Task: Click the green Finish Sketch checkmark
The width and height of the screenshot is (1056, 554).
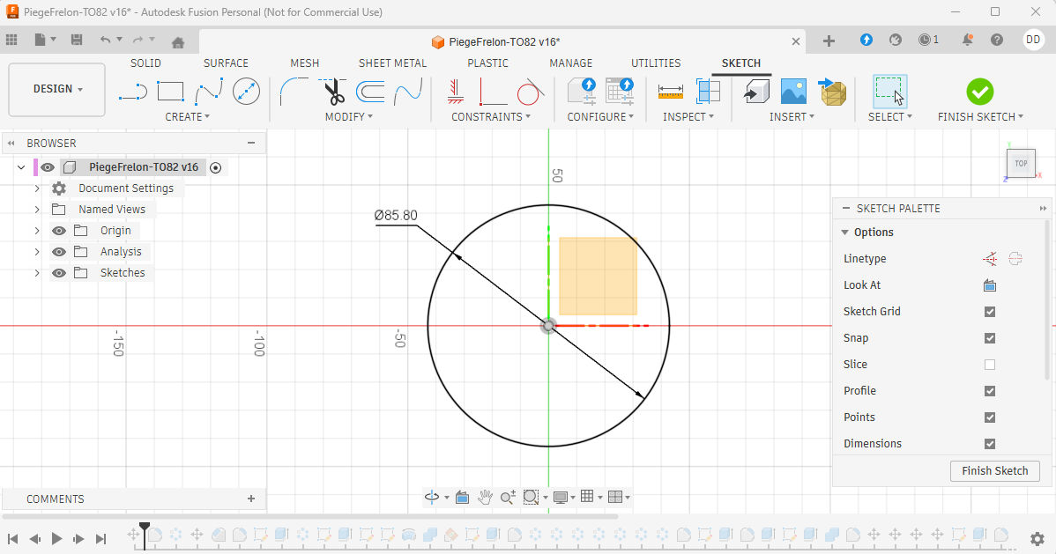Action: [979, 91]
